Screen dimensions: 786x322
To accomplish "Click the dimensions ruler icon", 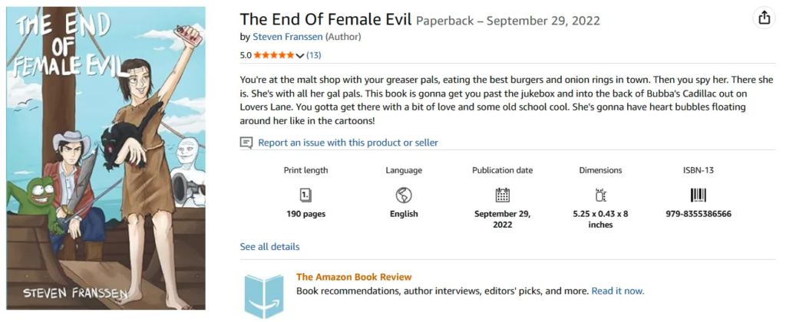I will [600, 195].
